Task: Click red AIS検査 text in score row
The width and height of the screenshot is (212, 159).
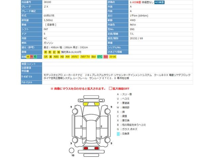Action: pos(136,2)
